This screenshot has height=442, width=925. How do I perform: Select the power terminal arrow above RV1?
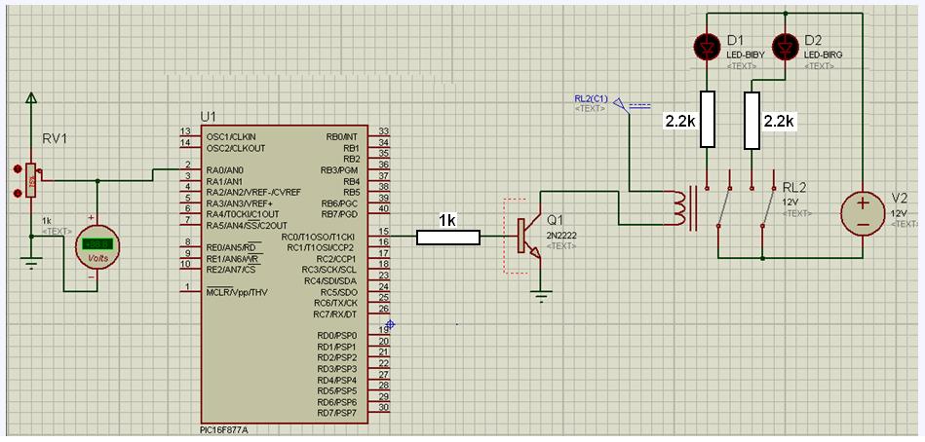pos(30,99)
